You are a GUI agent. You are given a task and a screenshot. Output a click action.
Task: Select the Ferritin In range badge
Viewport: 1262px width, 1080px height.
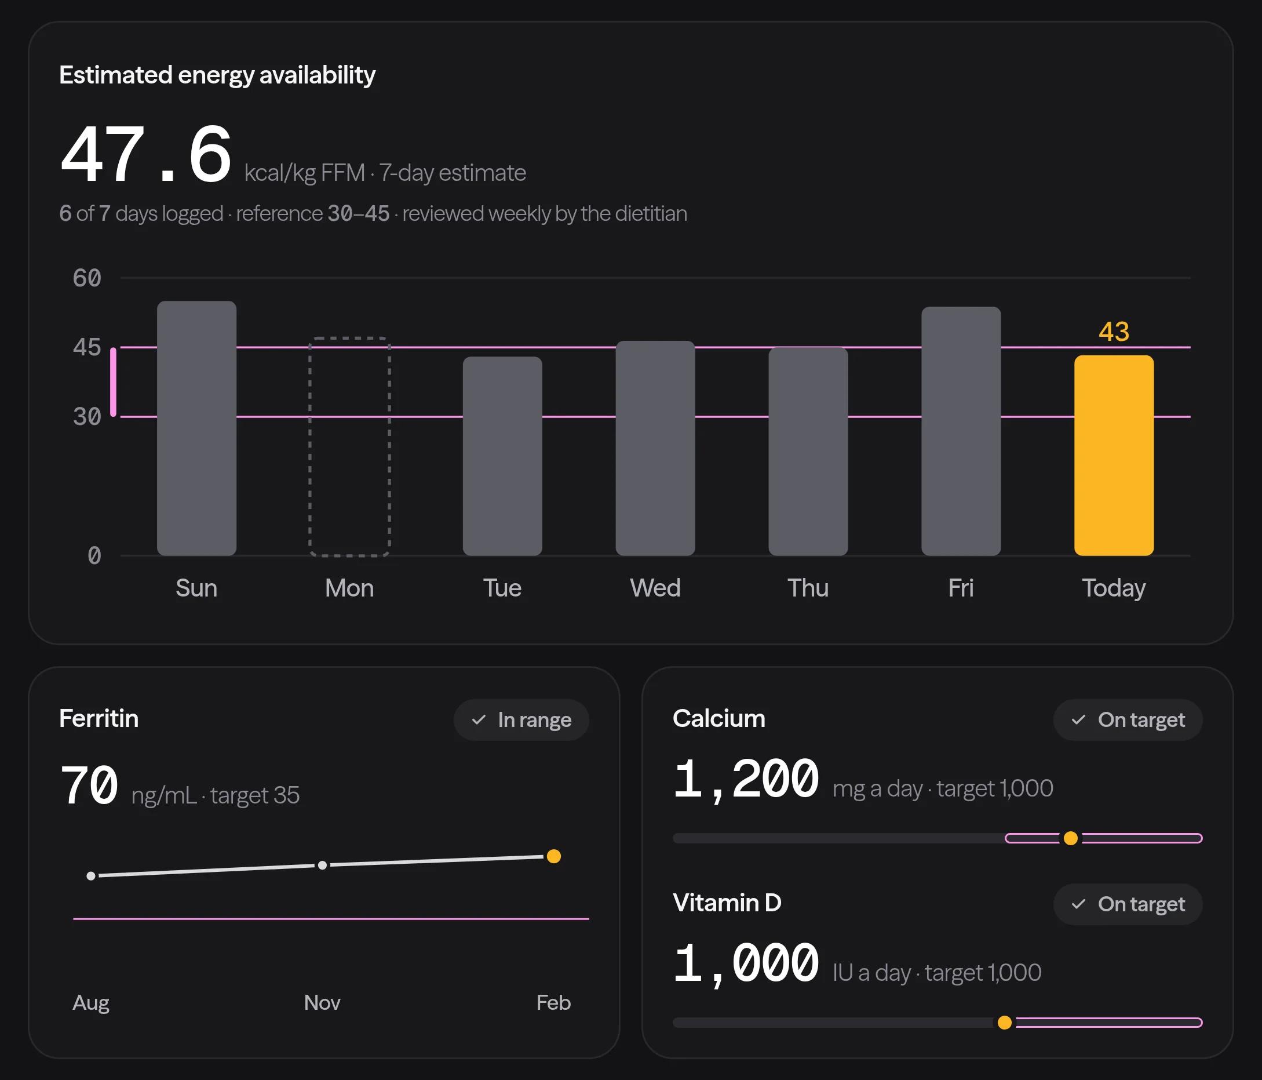521,720
